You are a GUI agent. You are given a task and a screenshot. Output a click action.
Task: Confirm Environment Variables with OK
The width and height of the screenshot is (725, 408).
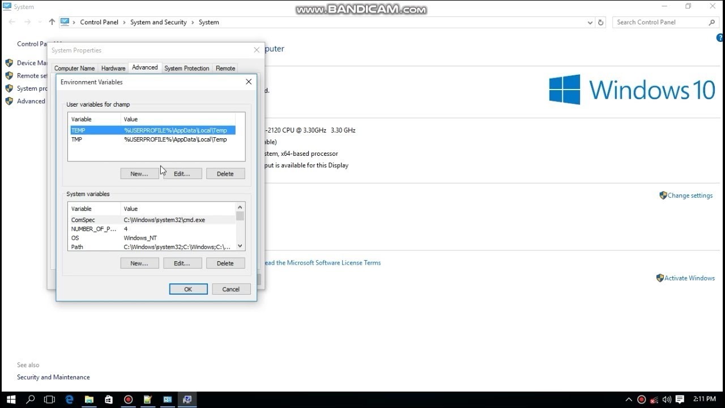pyautogui.click(x=188, y=289)
